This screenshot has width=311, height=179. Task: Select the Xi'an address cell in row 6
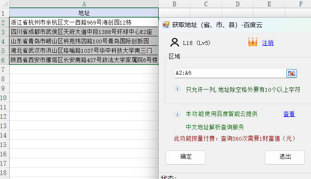coord(84,60)
